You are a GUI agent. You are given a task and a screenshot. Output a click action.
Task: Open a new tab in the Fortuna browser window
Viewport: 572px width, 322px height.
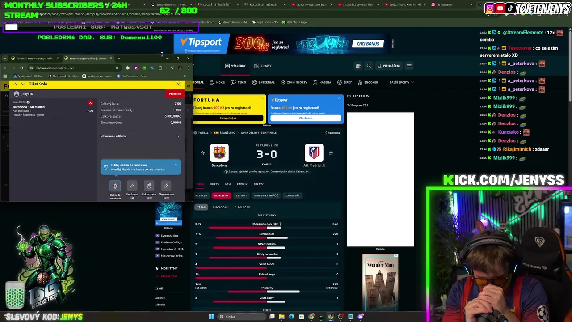(119, 58)
